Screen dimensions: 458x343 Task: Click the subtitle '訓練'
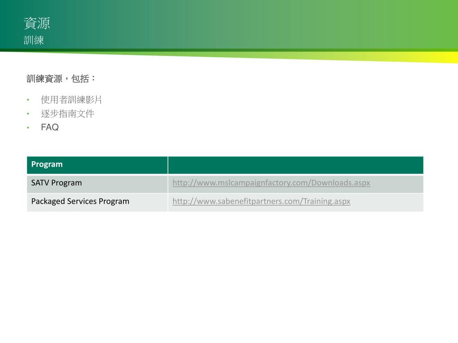34,40
